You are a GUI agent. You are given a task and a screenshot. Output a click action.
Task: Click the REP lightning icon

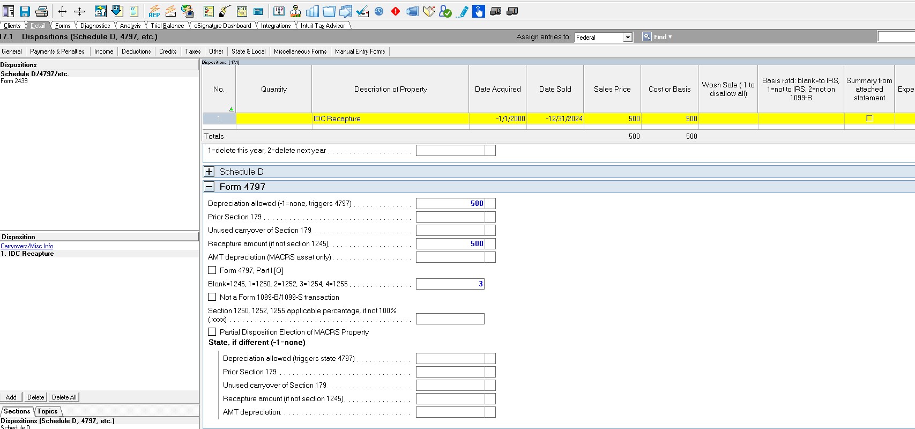tap(154, 11)
